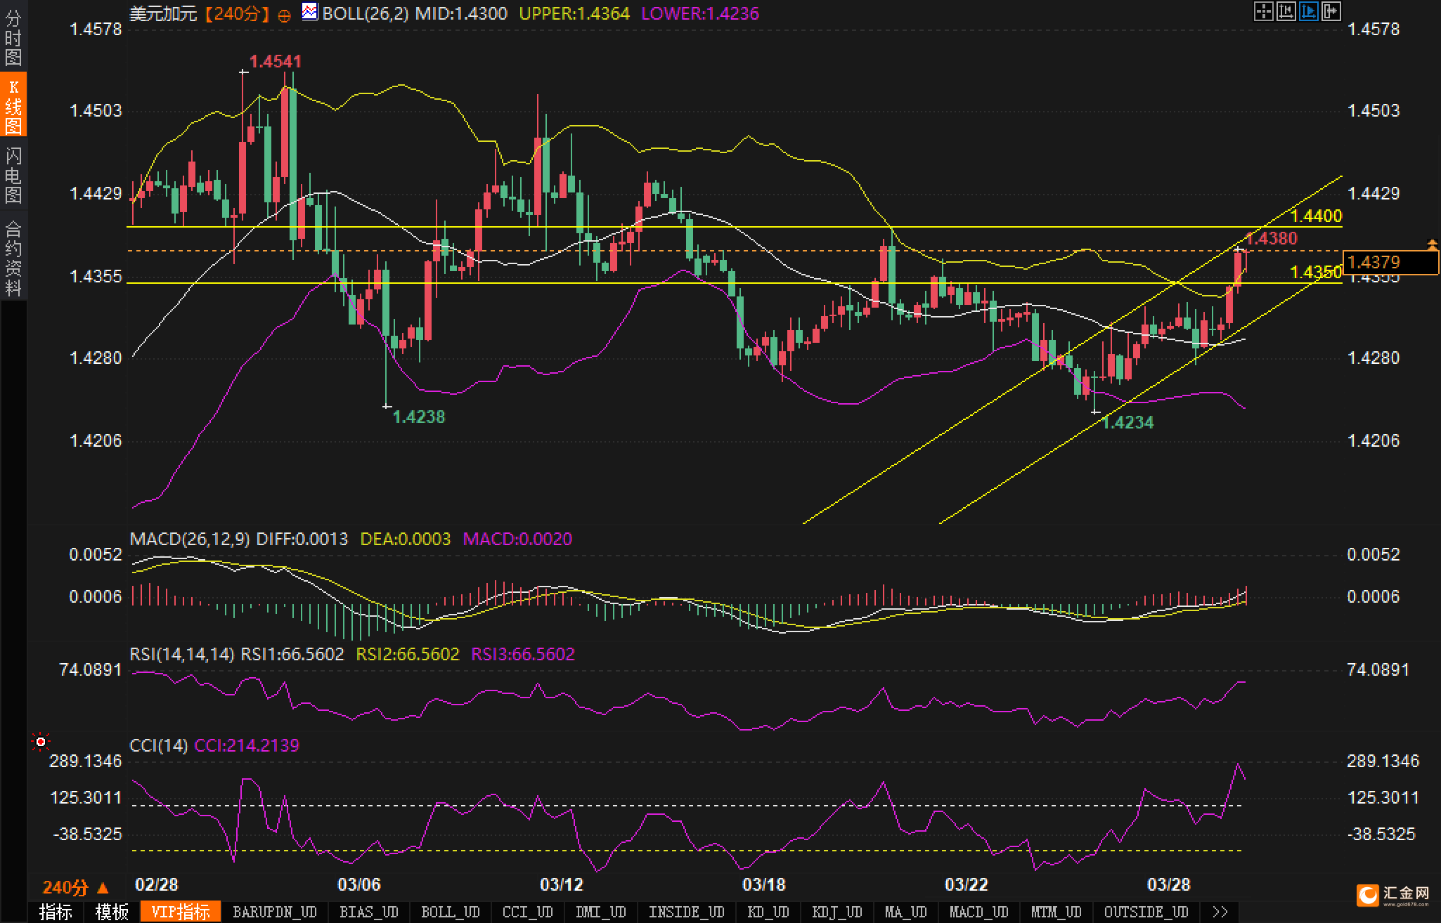1441x923 pixels.
Task: Click the RSI1:66.5602 value
Action: (292, 654)
